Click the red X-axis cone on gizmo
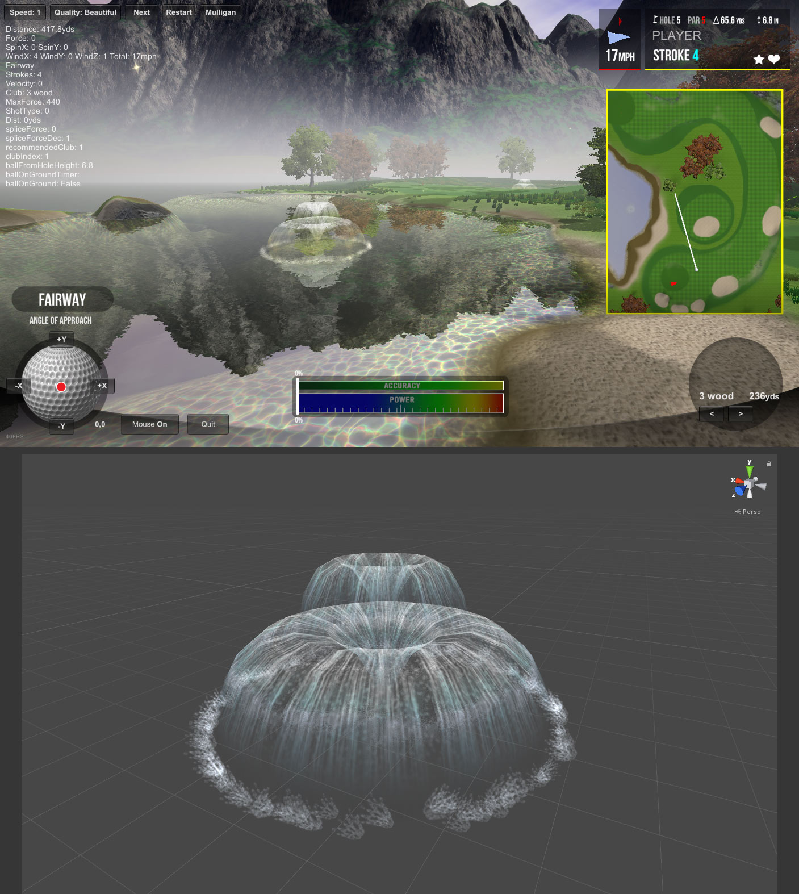799x894 pixels. pos(739,481)
